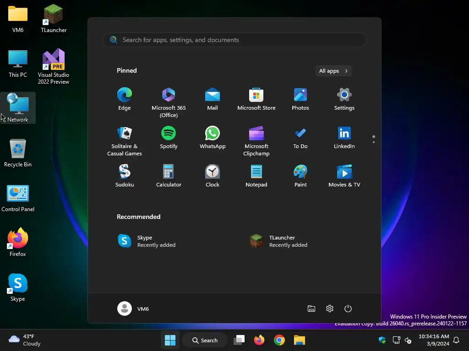This screenshot has height=351, width=469.
Task: Open weather widget showing 43°F Cloudy
Action: 25,340
